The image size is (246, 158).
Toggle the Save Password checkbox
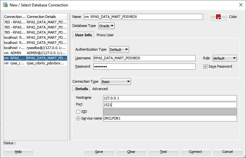(205, 67)
